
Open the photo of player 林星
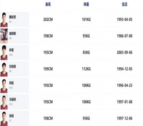click(x=4, y=52)
